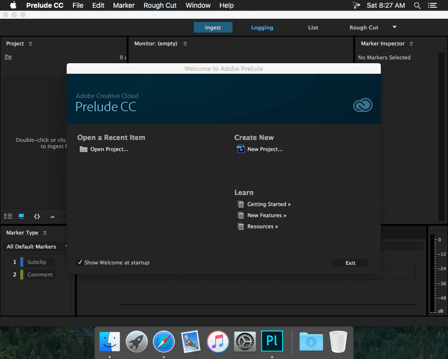
Task: Click the parent folder icon in Project panel
Action: coord(8,57)
